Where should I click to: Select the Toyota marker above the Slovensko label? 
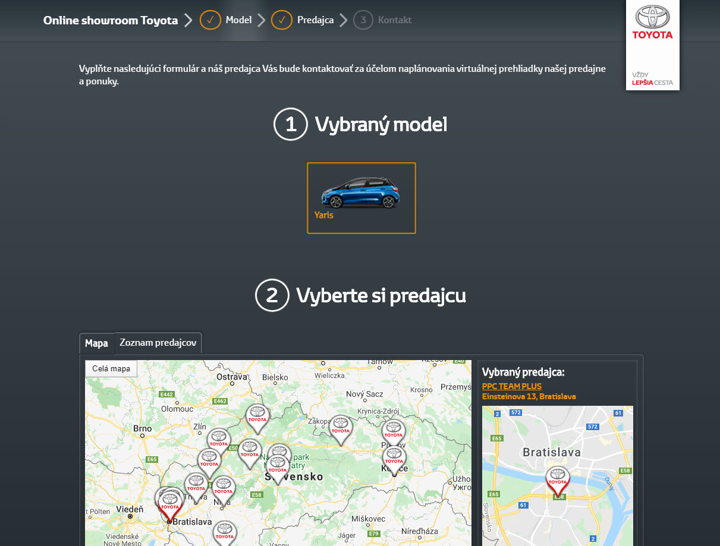click(x=278, y=469)
